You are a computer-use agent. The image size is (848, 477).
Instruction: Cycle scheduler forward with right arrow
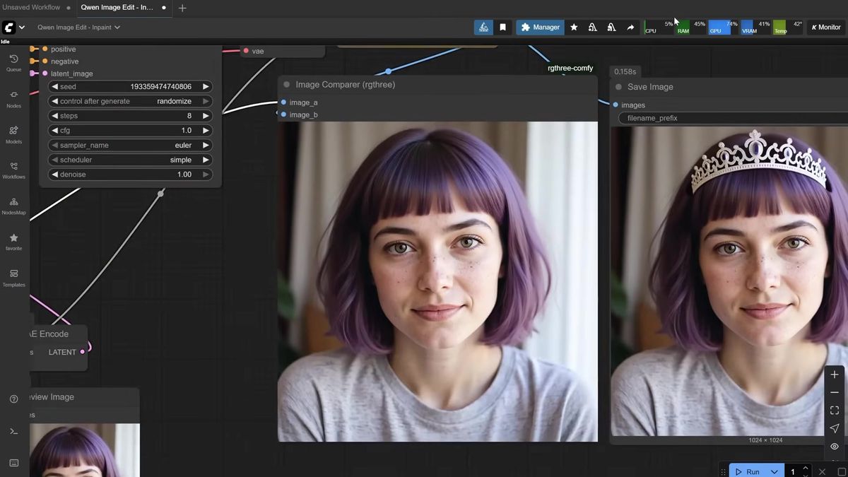(x=206, y=160)
